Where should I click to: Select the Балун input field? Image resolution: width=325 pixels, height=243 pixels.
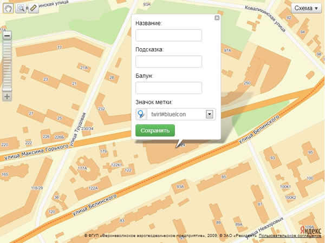coord(168,88)
